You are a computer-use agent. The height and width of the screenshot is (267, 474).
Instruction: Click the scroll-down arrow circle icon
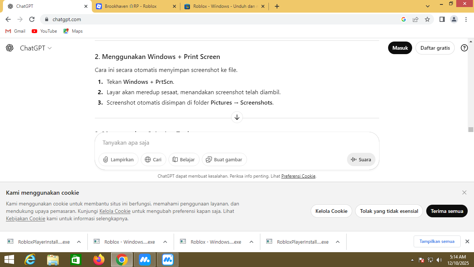pos(237,117)
